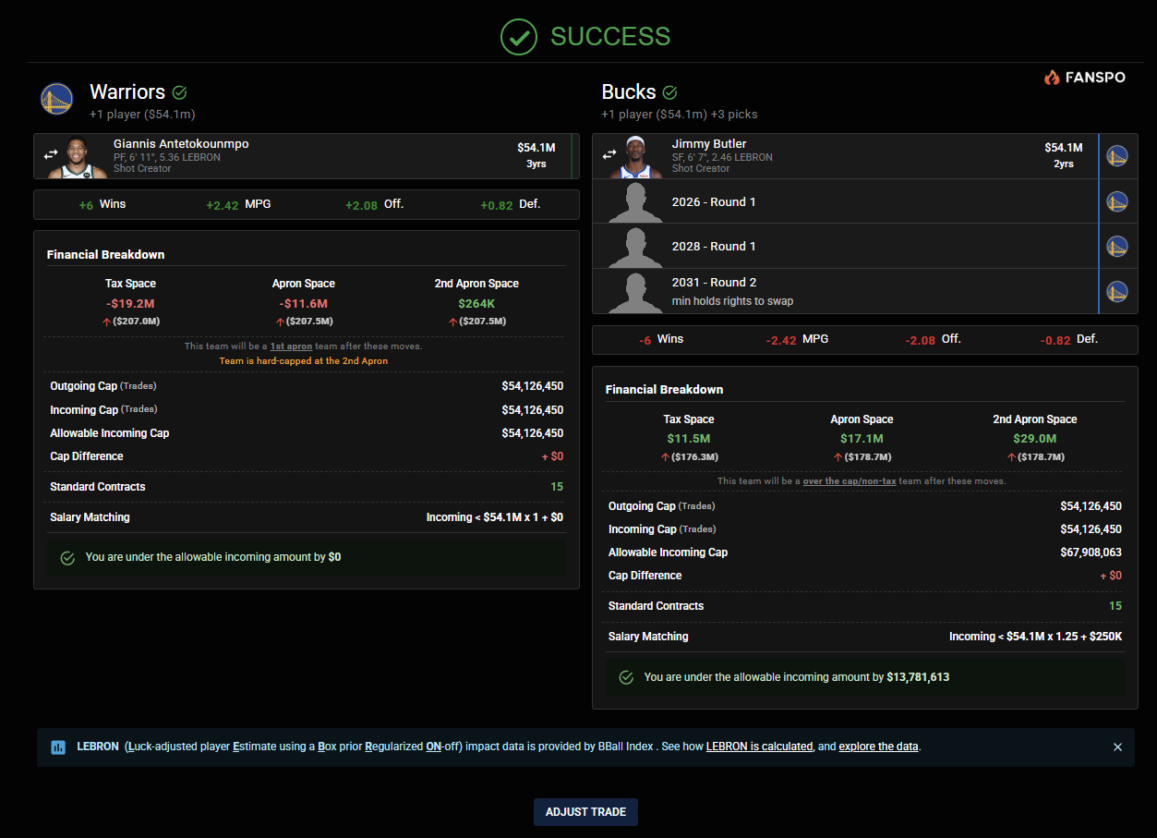Image resolution: width=1157 pixels, height=838 pixels.
Task: Click Warriors Tax Space value -$19.2M
Action: coord(130,303)
